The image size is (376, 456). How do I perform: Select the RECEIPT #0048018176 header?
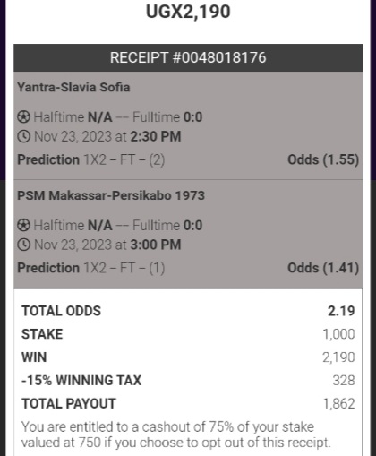188,57
